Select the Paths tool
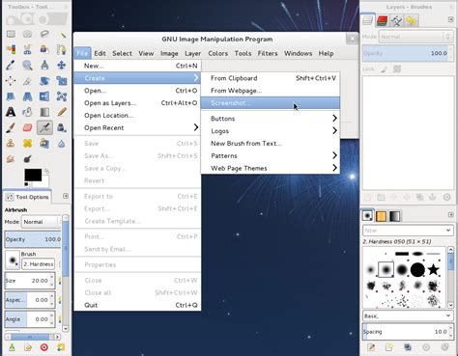This screenshot has height=356, width=458. (x=62, y=49)
